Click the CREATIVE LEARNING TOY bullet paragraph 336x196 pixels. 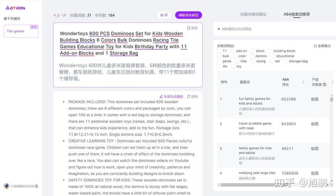pyautogui.click(x=131, y=157)
